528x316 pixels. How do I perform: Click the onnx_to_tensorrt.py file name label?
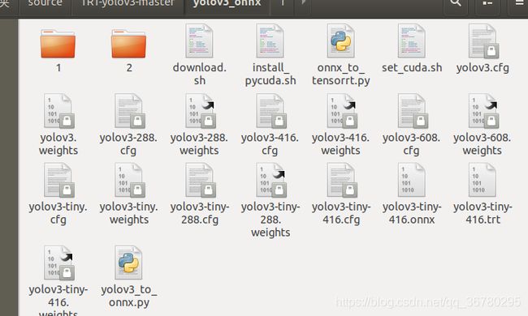pyautogui.click(x=341, y=74)
